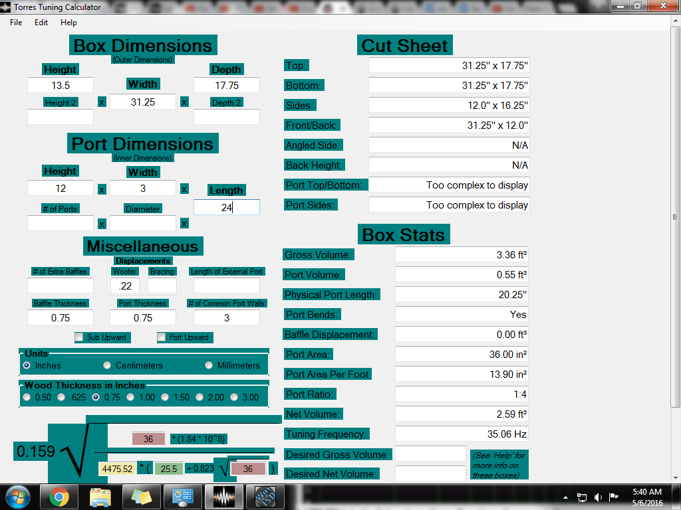Click the box Width field showing 31.25
Viewport: 681px width, 510px height.
143,102
